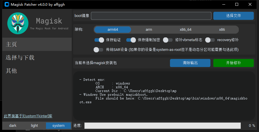This screenshot has width=259, height=132.
Task: Select the x86 architecture
Action: [x=222, y=30]
